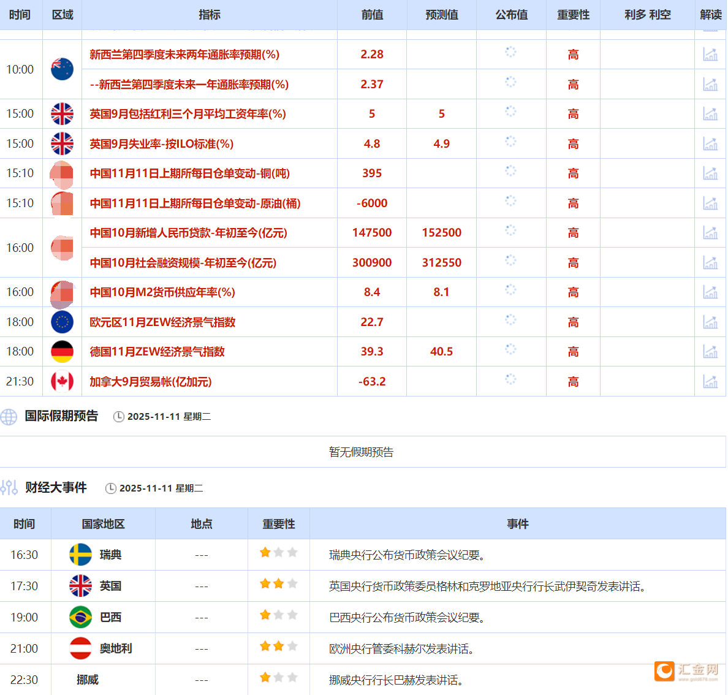Open the chart icon for 德国11月ZEW经济景气指数

point(710,351)
